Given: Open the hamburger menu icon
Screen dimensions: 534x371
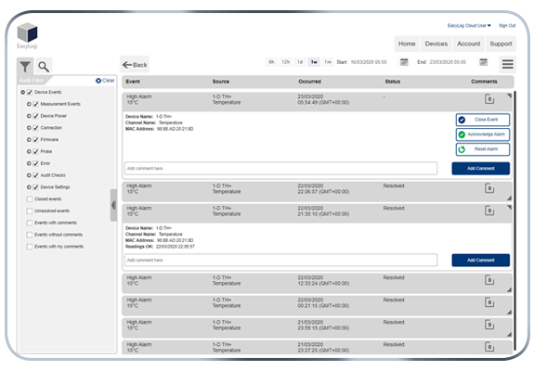Looking at the screenshot, I should (x=507, y=64).
